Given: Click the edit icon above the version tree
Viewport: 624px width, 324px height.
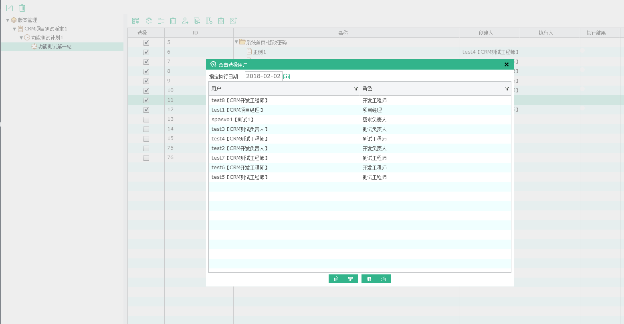Looking at the screenshot, I should (10, 8).
